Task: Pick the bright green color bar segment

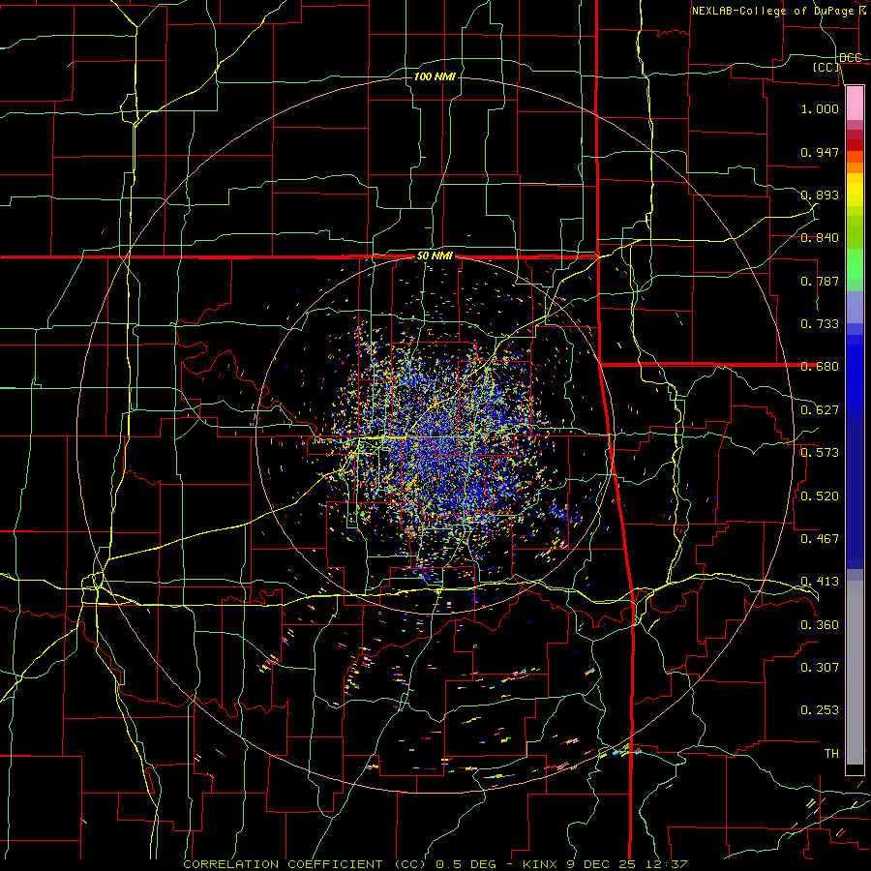Action: click(855, 264)
